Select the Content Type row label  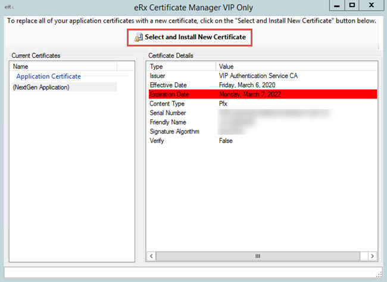pos(167,104)
